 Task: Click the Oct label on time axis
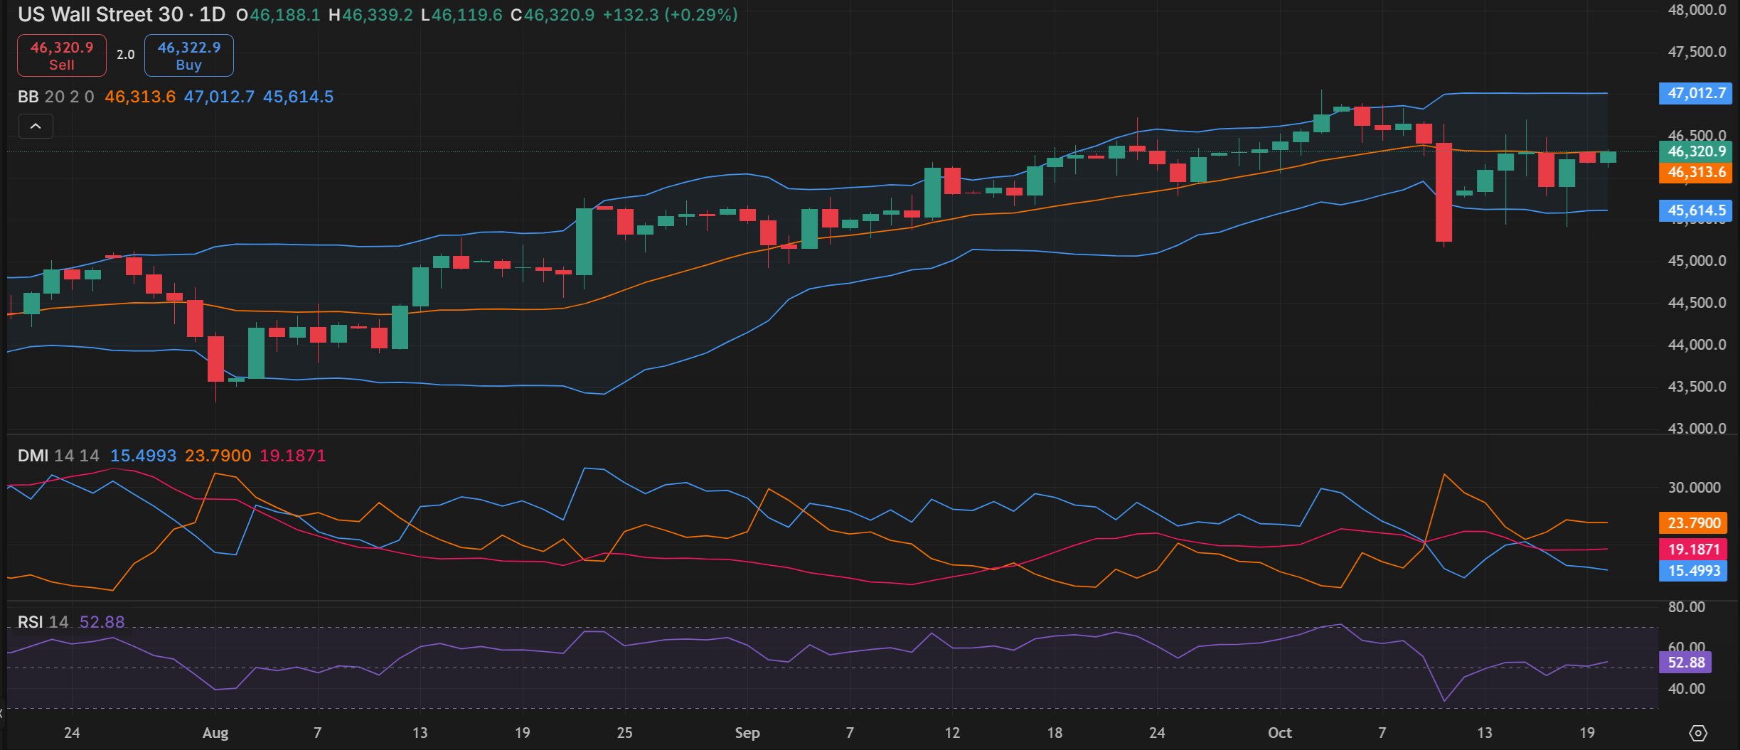click(x=1280, y=733)
